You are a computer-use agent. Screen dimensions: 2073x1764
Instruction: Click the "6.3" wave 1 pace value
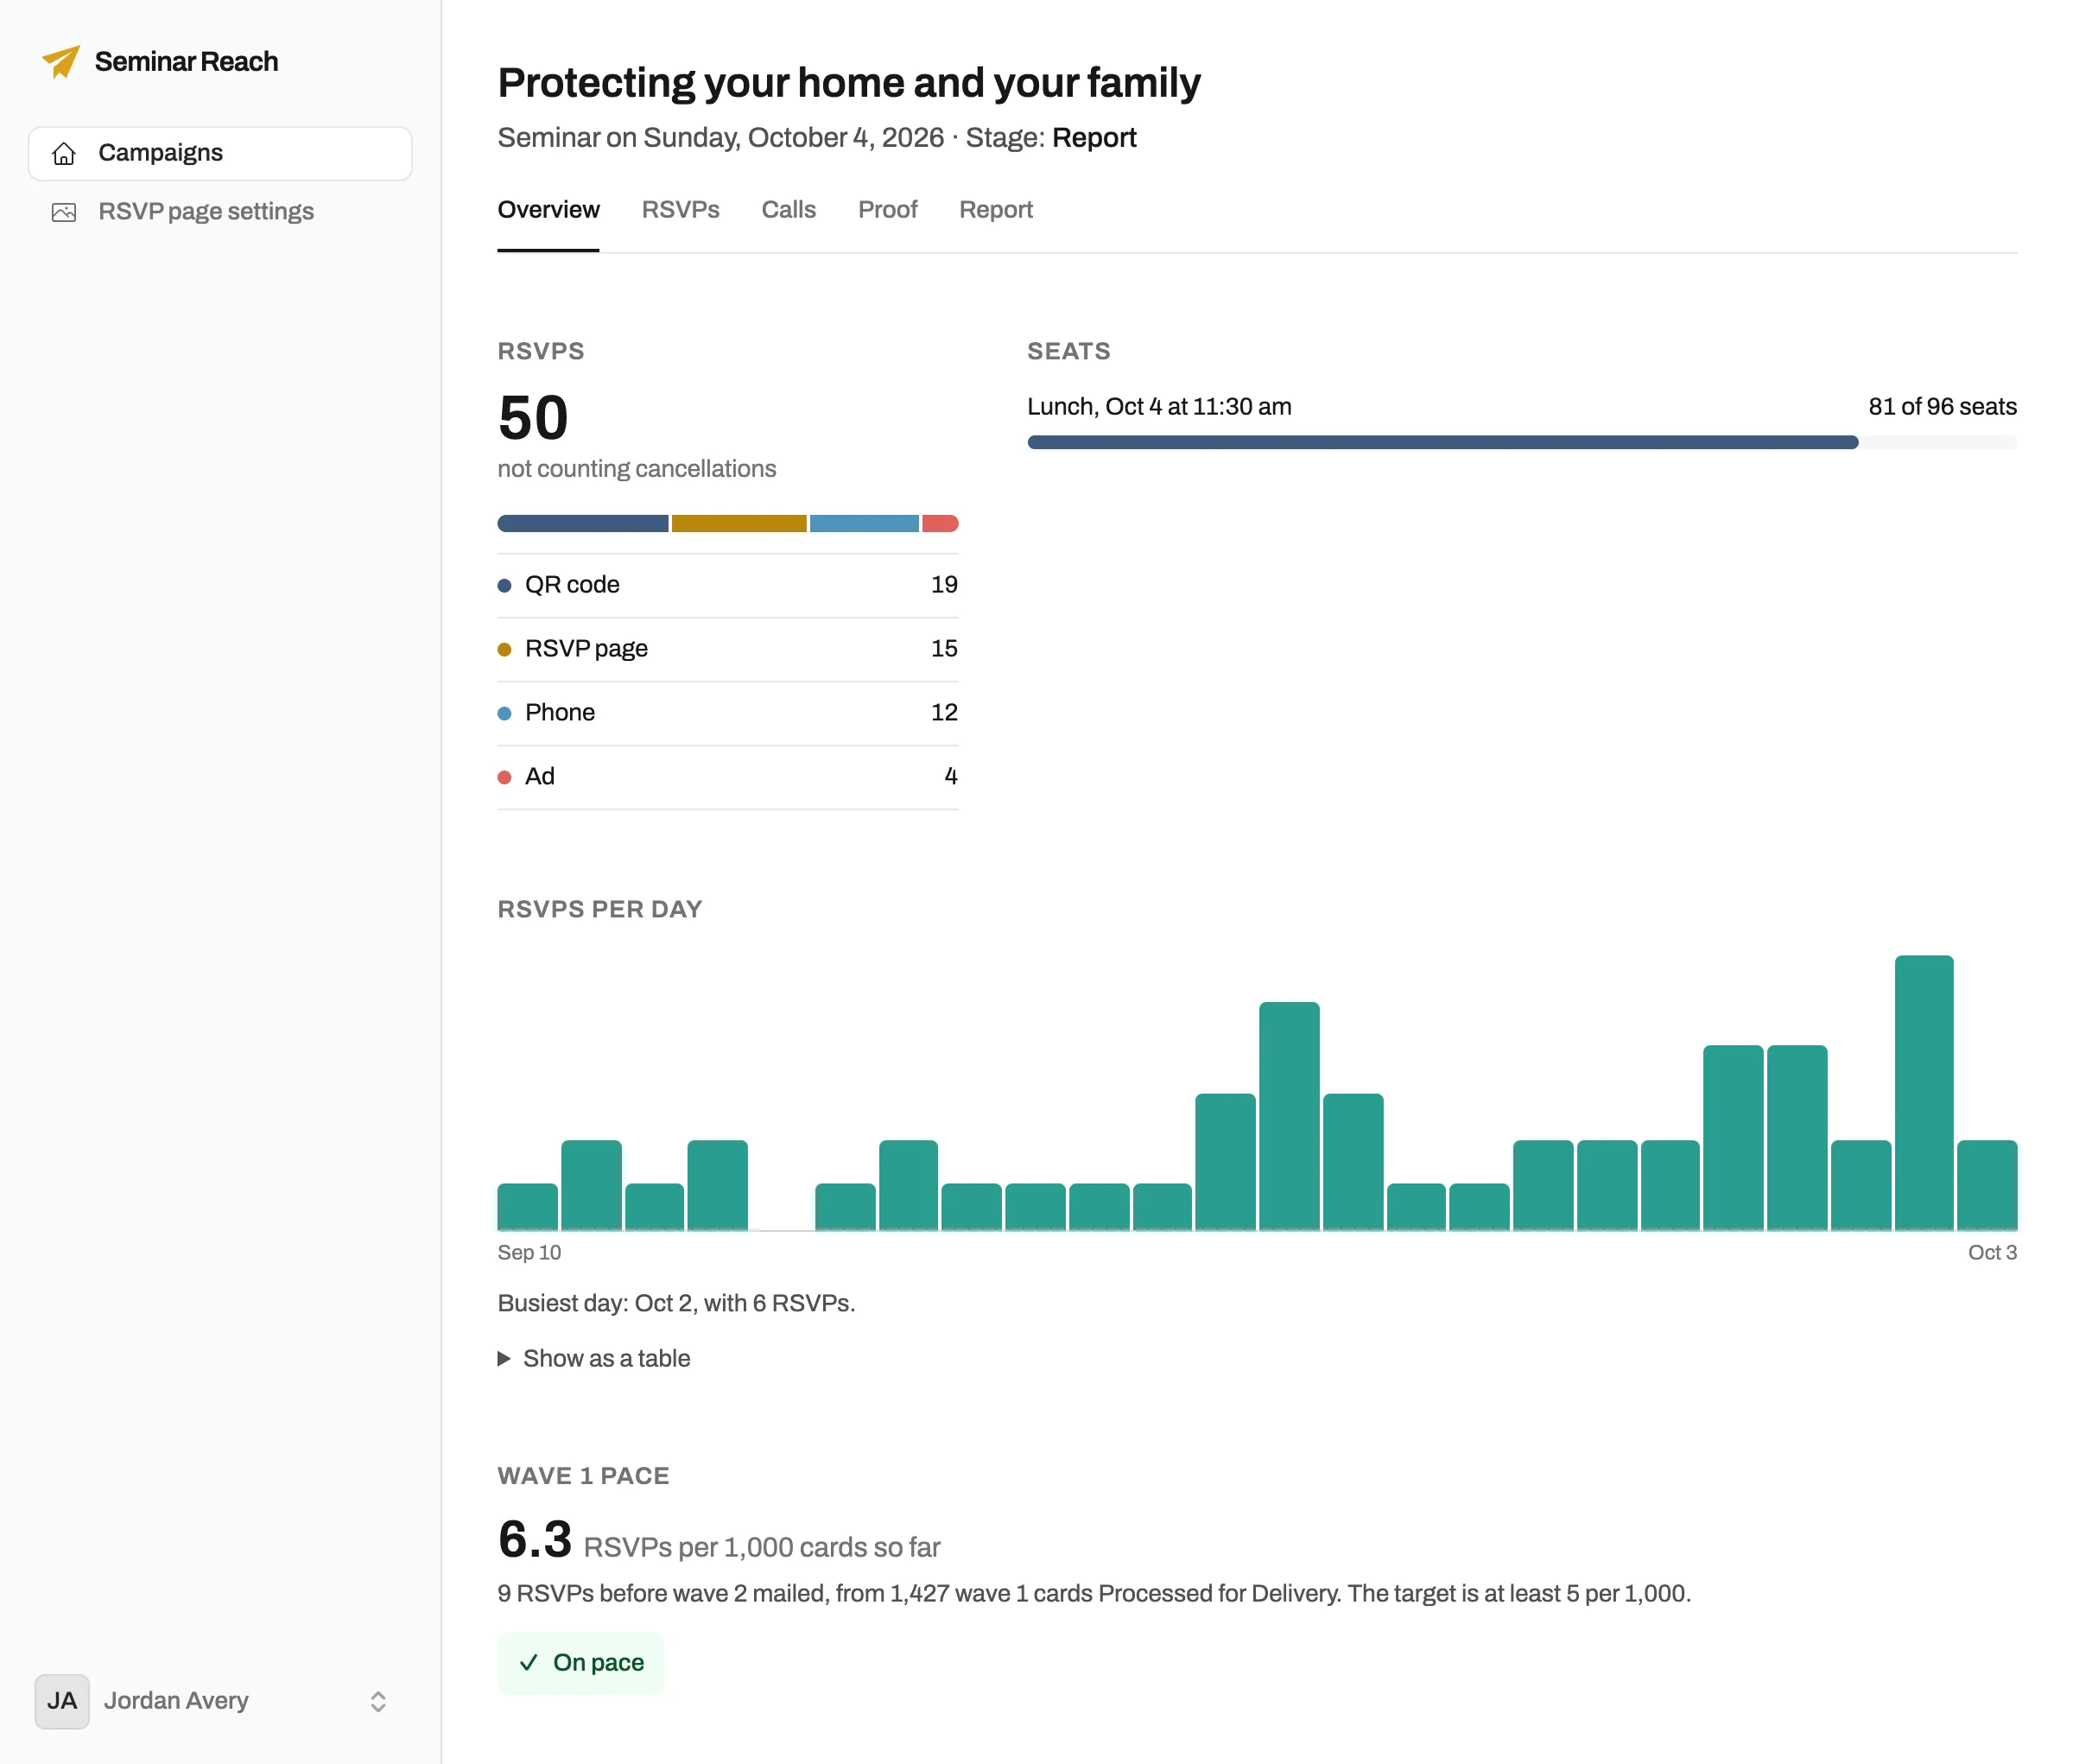(535, 1539)
